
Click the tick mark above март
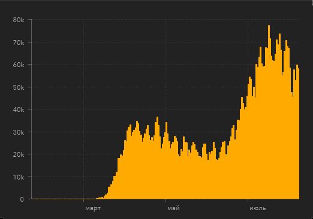click(83, 200)
